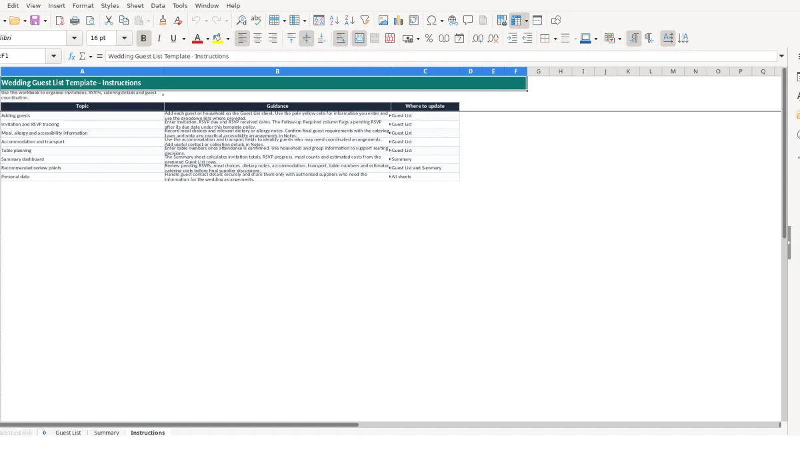
Task: Toggle Center Vertically alignment
Action: coord(307,39)
